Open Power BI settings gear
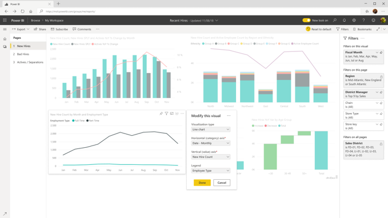Image resolution: width=388 pixels, height=218 pixels. (x=354, y=21)
